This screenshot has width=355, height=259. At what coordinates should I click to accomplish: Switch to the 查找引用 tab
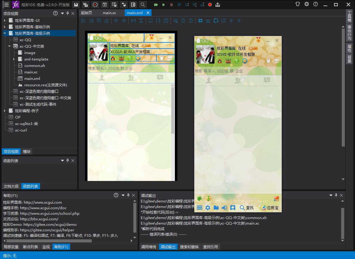211,247
